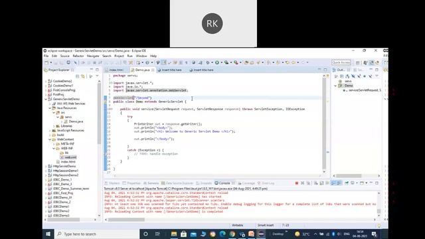Collapse all in Project Explorer
The height and width of the screenshot is (239, 425).
[x=78, y=76]
